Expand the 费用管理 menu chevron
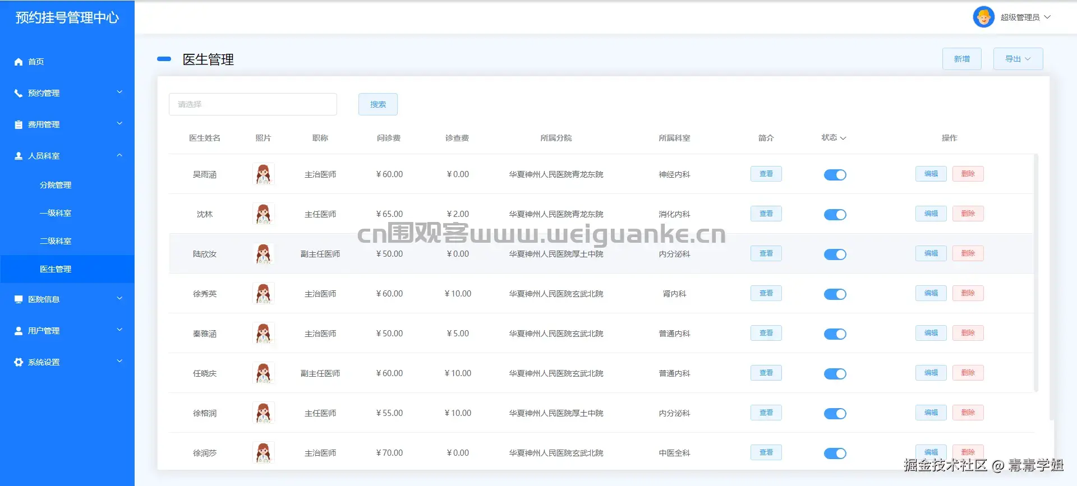 119,124
